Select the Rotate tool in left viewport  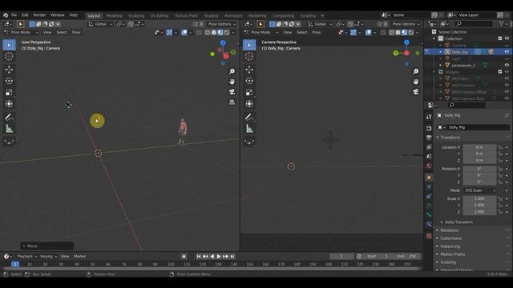tap(9, 81)
